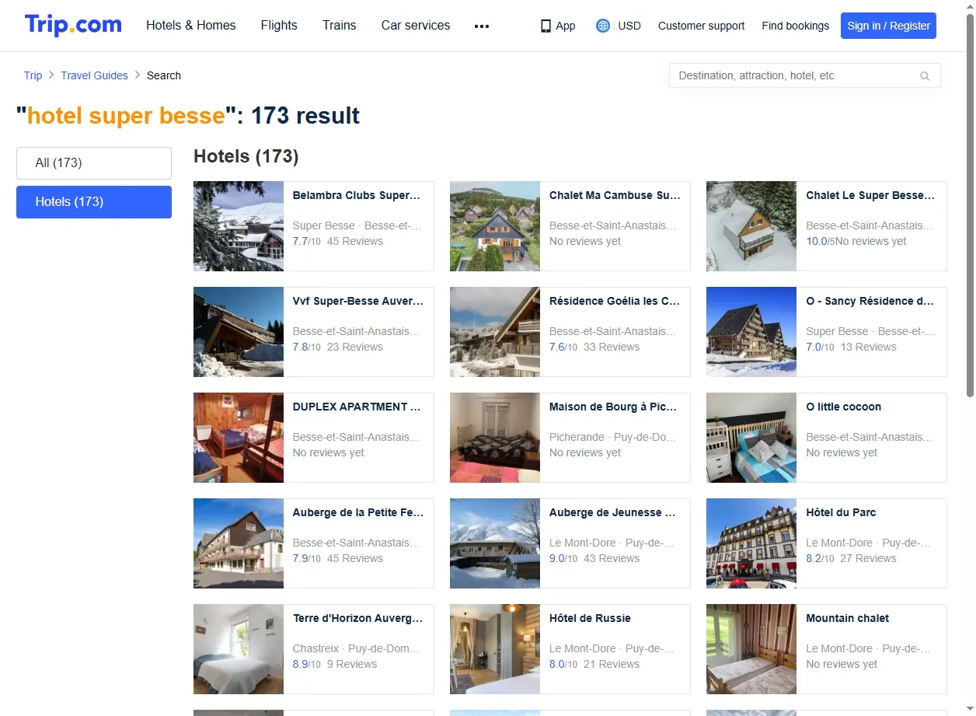The height and width of the screenshot is (716, 976).
Task: Open Hotels & Homes menu
Action: (x=191, y=26)
